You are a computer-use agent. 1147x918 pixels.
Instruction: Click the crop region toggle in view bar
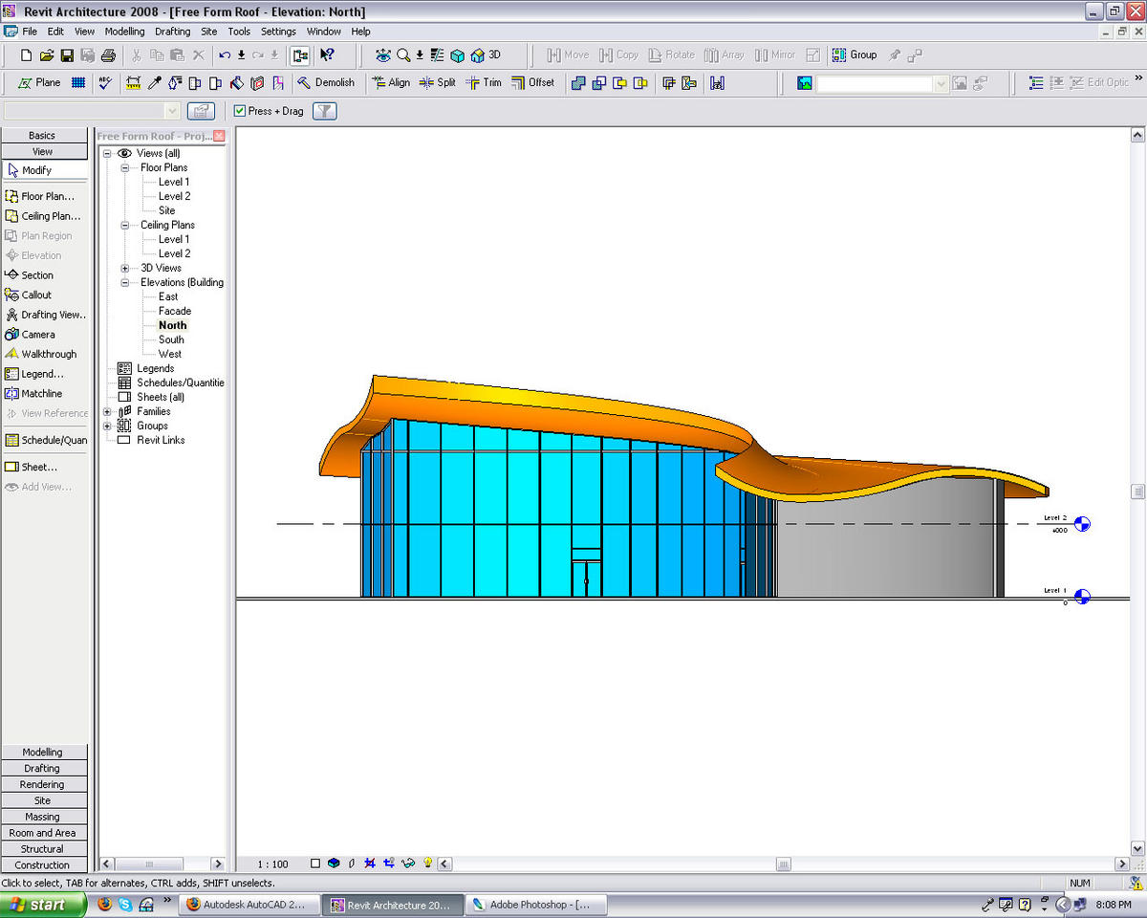pyautogui.click(x=370, y=863)
